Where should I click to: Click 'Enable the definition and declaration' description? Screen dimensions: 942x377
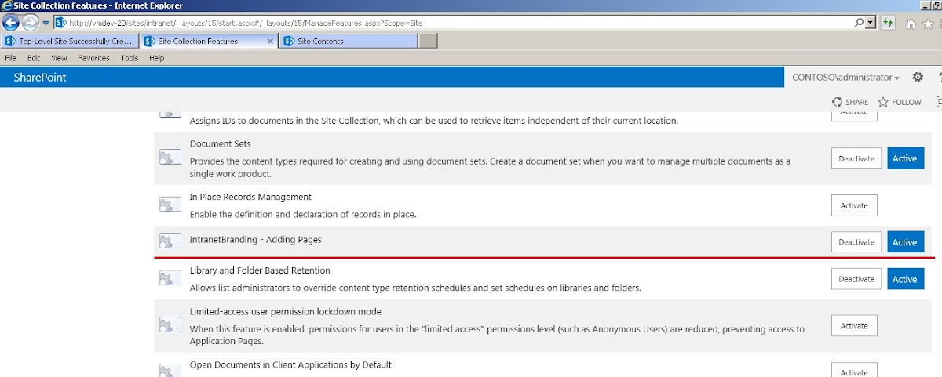pyautogui.click(x=303, y=214)
